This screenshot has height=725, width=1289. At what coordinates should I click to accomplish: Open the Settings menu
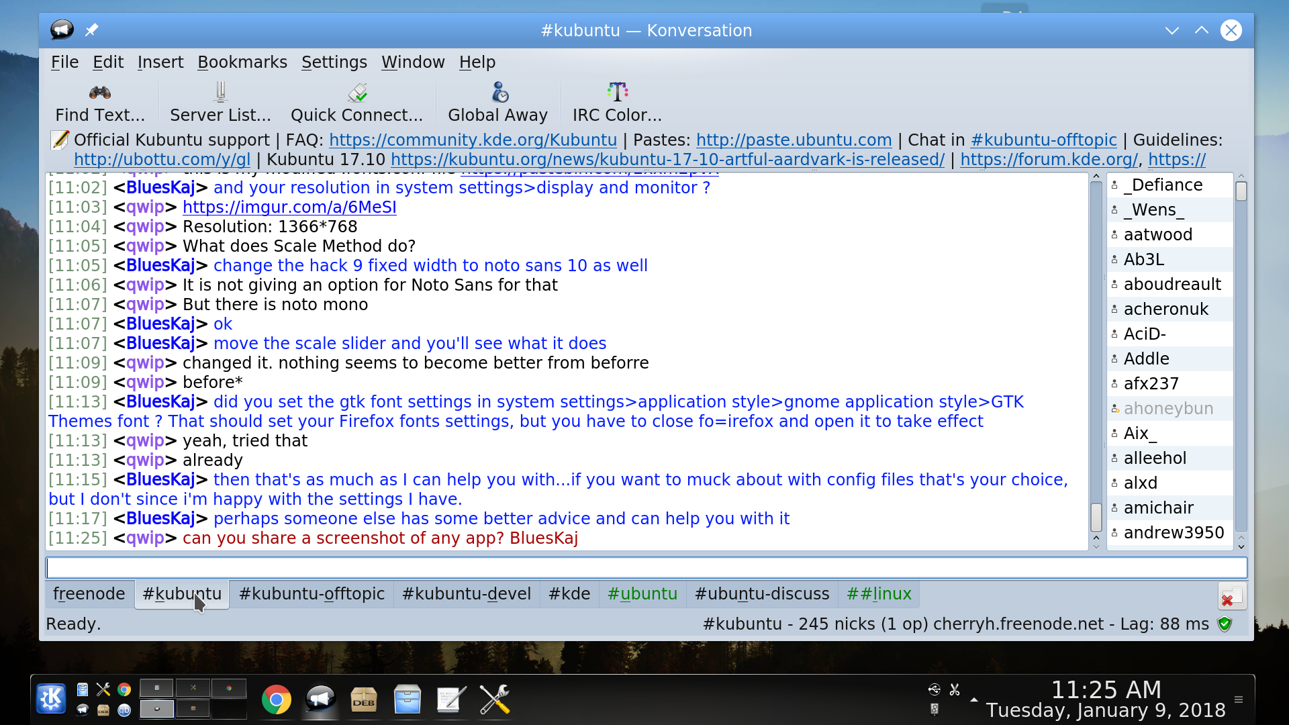point(334,62)
